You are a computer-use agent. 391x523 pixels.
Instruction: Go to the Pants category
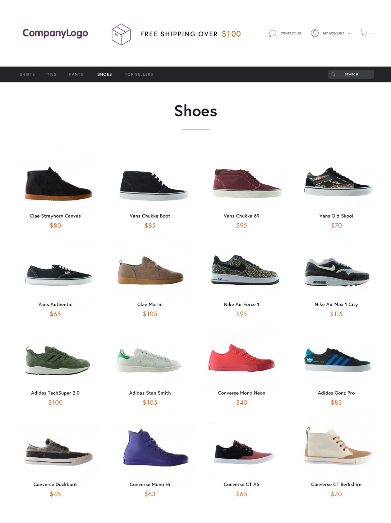[76, 74]
